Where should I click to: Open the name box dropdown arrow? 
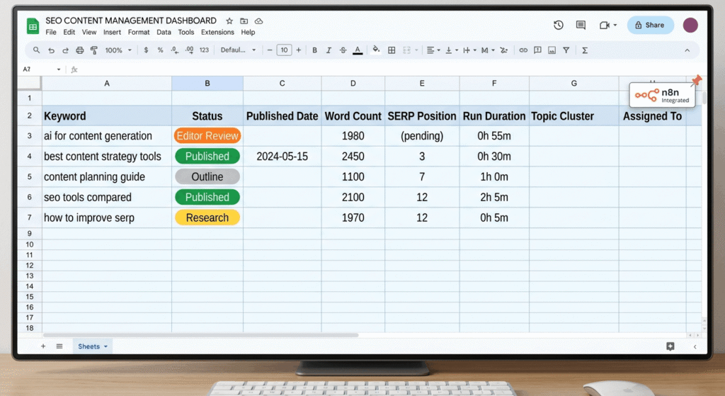(x=59, y=69)
